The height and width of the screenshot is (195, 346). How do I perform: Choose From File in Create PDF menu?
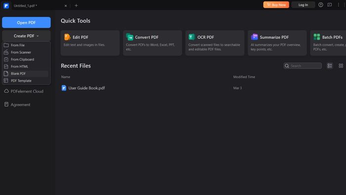pos(26,45)
